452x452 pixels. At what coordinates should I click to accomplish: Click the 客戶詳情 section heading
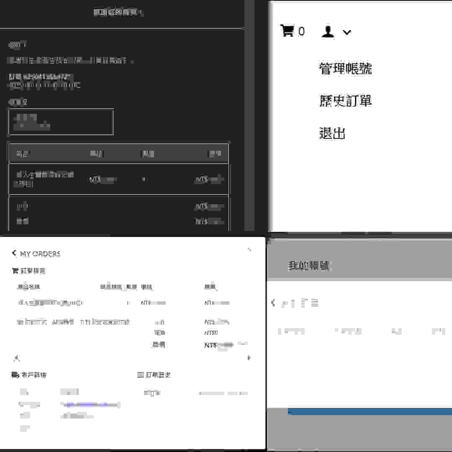click(x=34, y=375)
